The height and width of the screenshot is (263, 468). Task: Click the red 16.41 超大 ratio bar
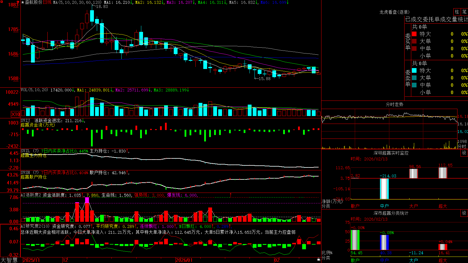click(x=443, y=247)
